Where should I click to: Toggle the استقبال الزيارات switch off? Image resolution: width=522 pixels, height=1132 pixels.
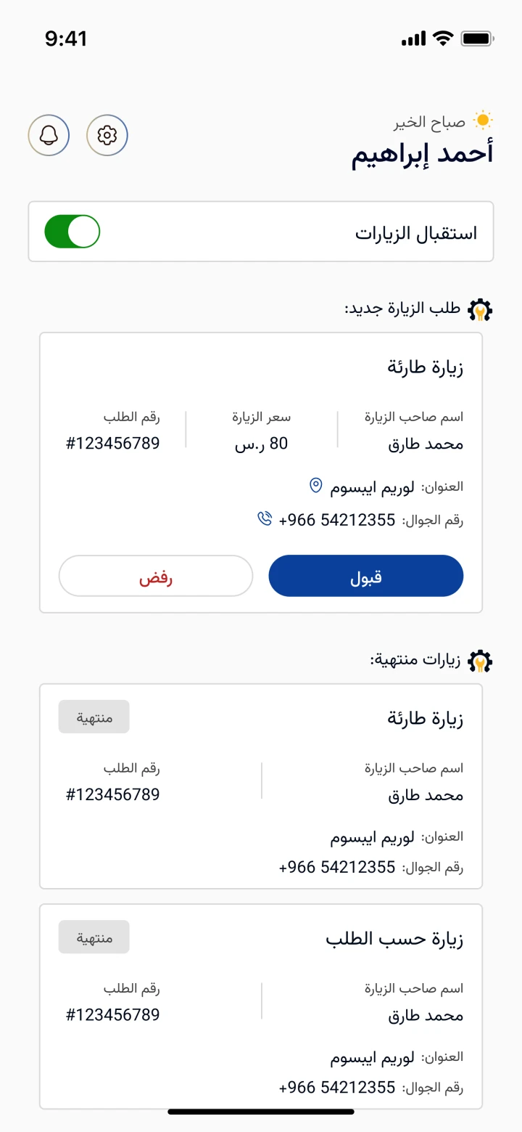72,232
